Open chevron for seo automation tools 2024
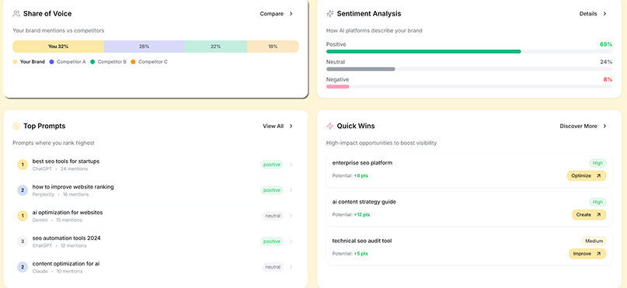627x288 pixels. (x=291, y=241)
